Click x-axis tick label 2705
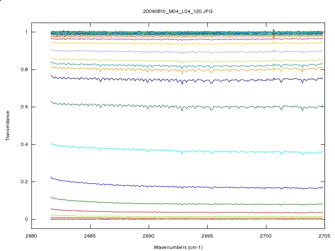 pyautogui.click(x=325, y=236)
